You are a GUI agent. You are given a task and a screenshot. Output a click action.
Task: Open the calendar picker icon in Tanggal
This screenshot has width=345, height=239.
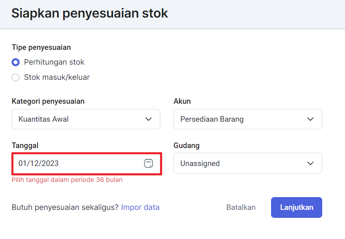click(x=149, y=163)
